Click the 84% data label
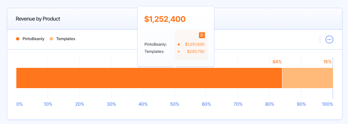The height and width of the screenshot is (124, 348). [277, 62]
